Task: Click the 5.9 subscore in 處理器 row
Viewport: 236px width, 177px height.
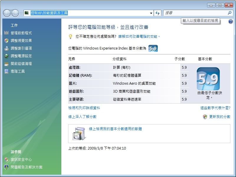Action: [x=184, y=68]
